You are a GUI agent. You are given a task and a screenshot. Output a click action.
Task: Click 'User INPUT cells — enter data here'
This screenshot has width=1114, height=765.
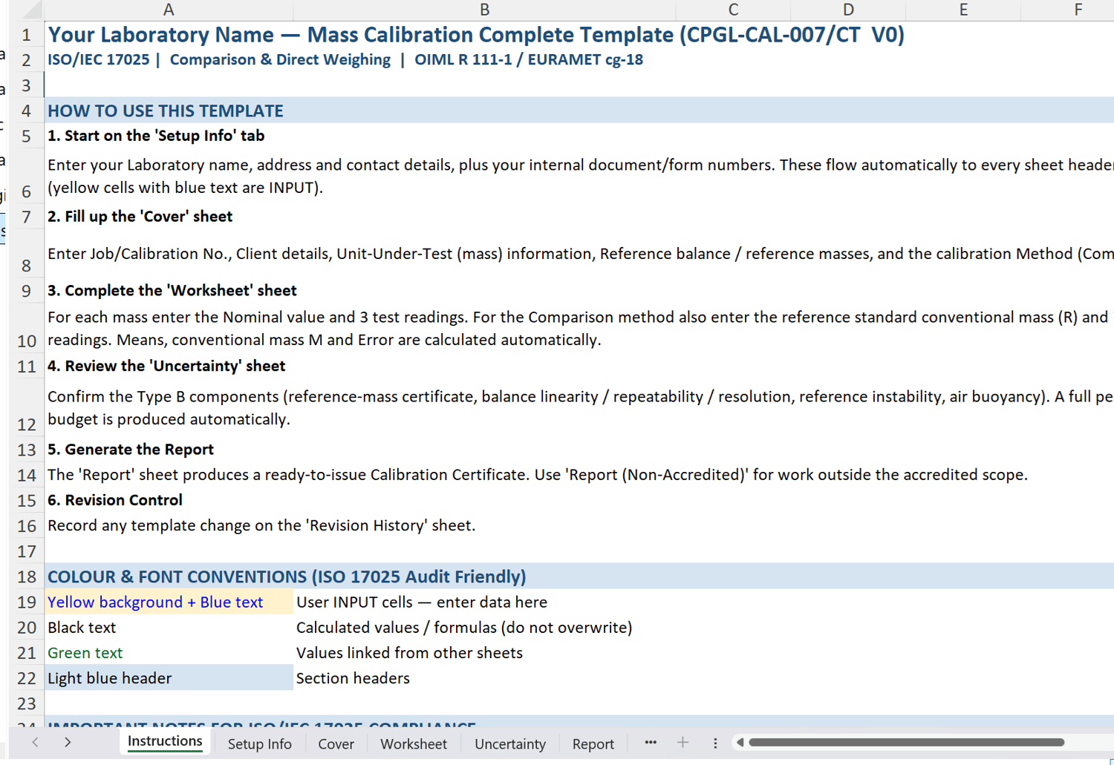click(422, 602)
